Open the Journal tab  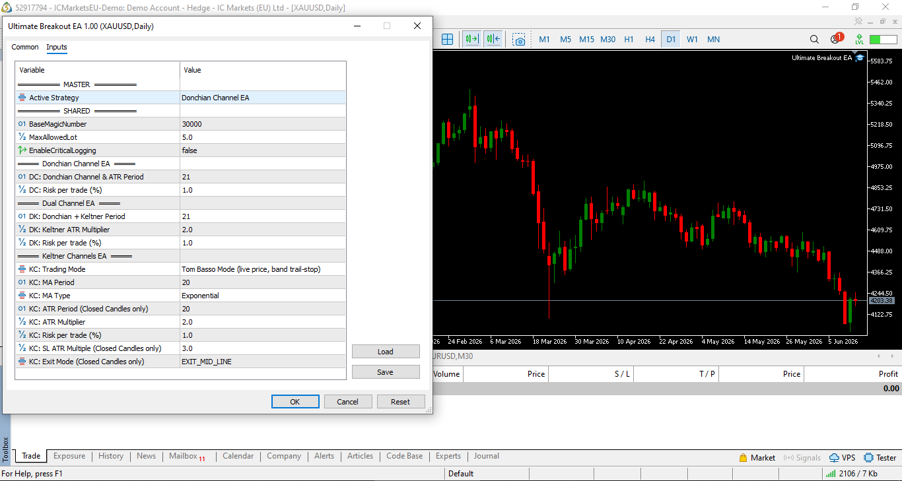(x=486, y=456)
